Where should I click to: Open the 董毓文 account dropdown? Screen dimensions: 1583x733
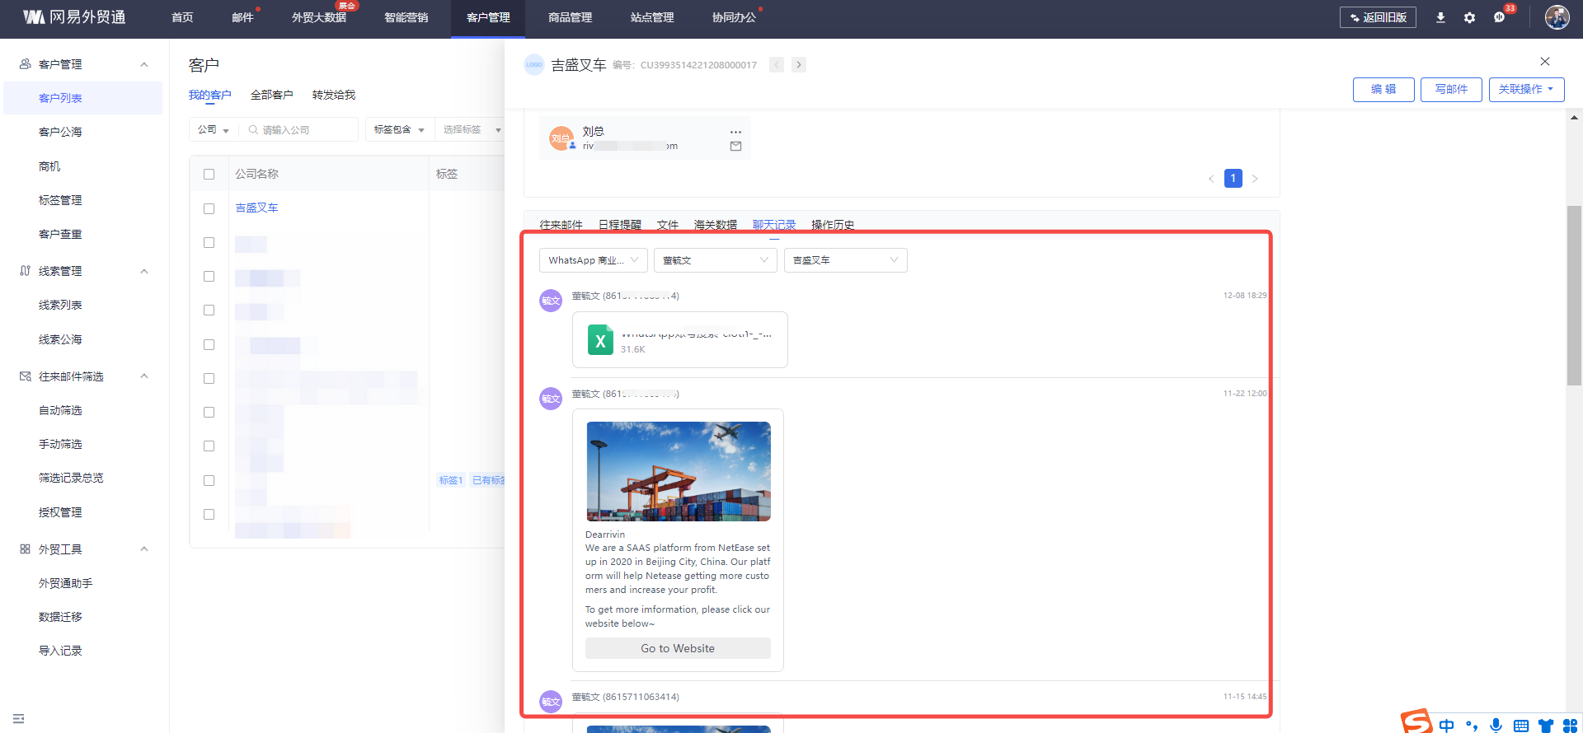(x=715, y=260)
